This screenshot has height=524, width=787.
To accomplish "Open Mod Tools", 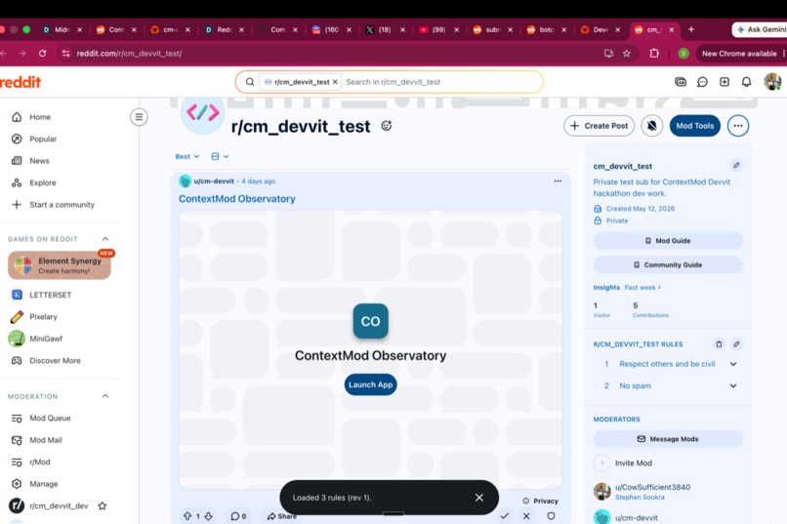I will pyautogui.click(x=694, y=126).
